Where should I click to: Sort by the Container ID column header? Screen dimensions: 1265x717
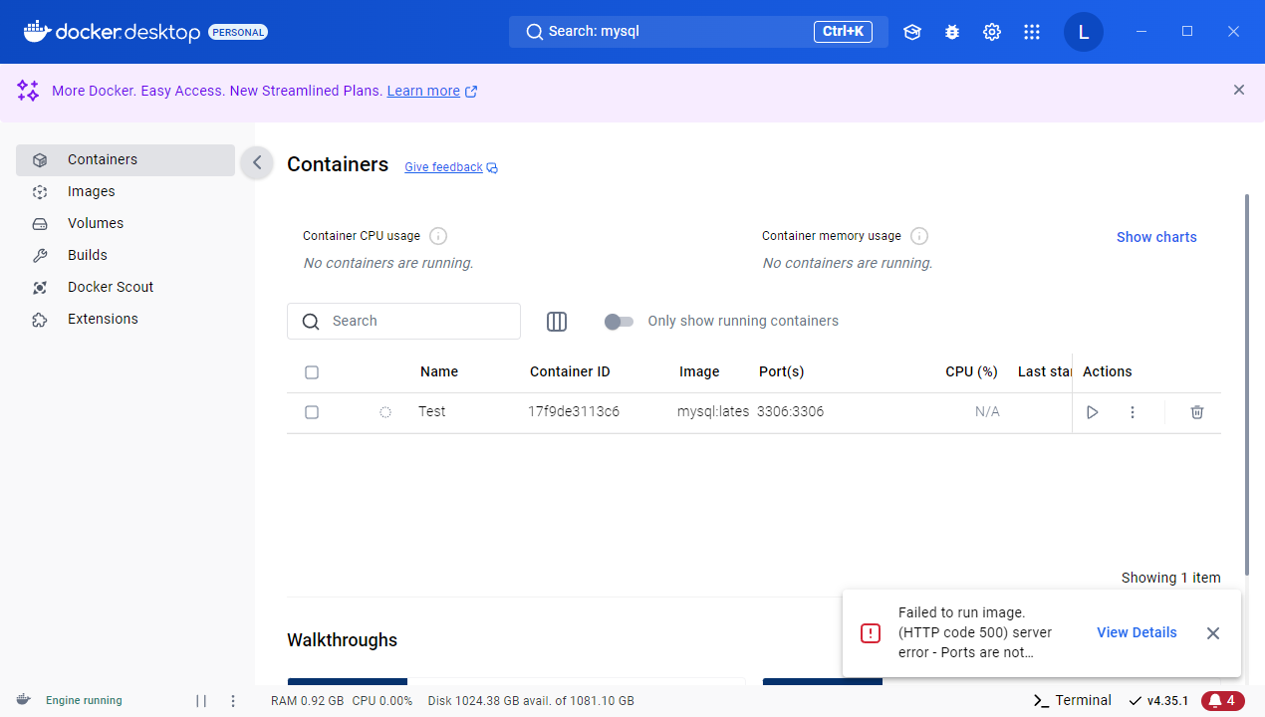pos(570,372)
